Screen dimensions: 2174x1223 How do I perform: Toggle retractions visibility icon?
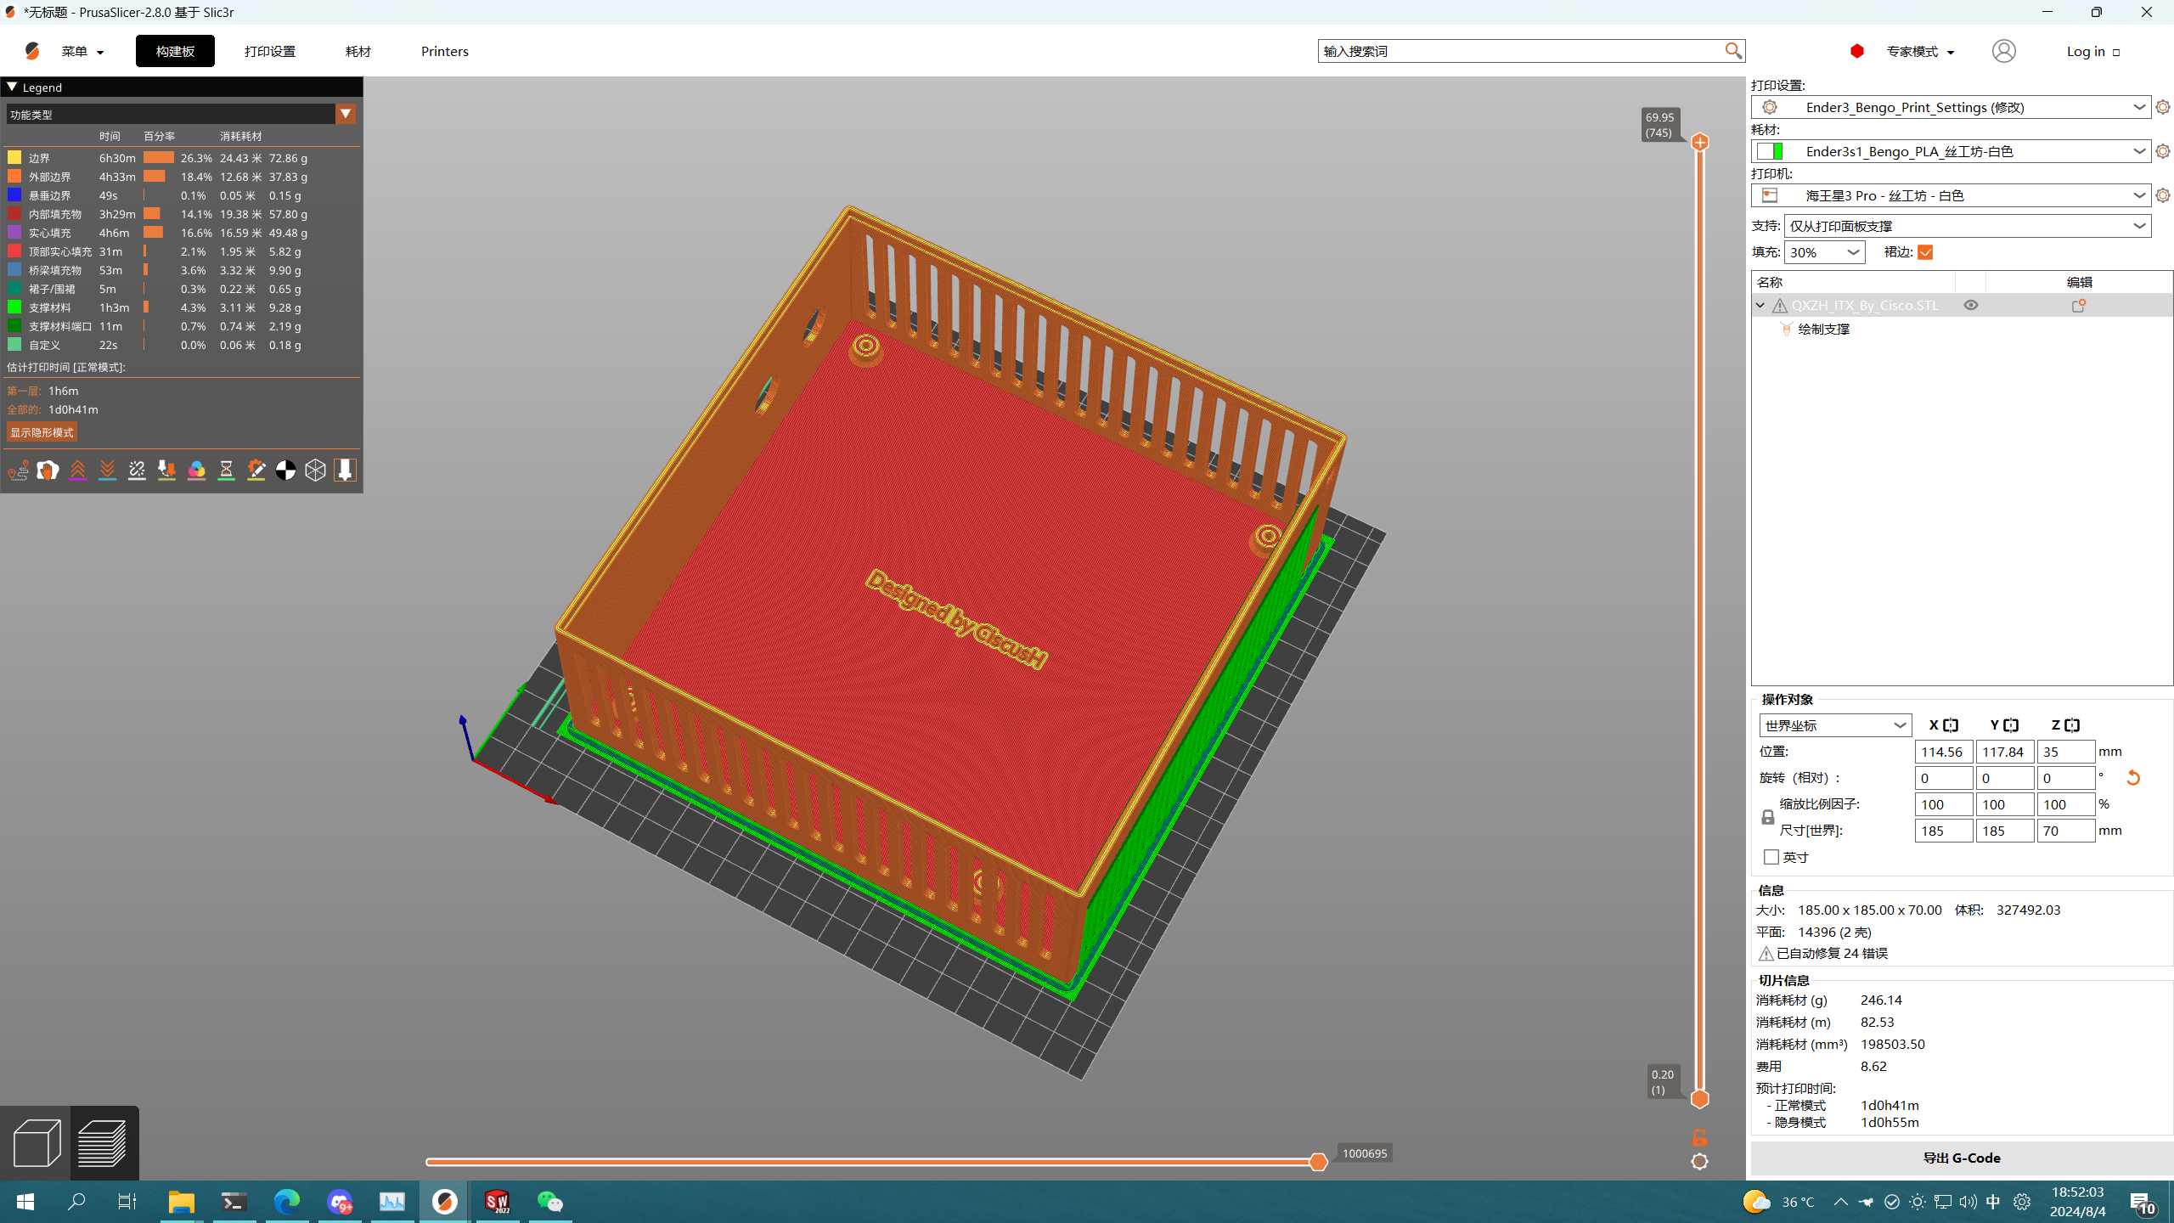click(77, 471)
